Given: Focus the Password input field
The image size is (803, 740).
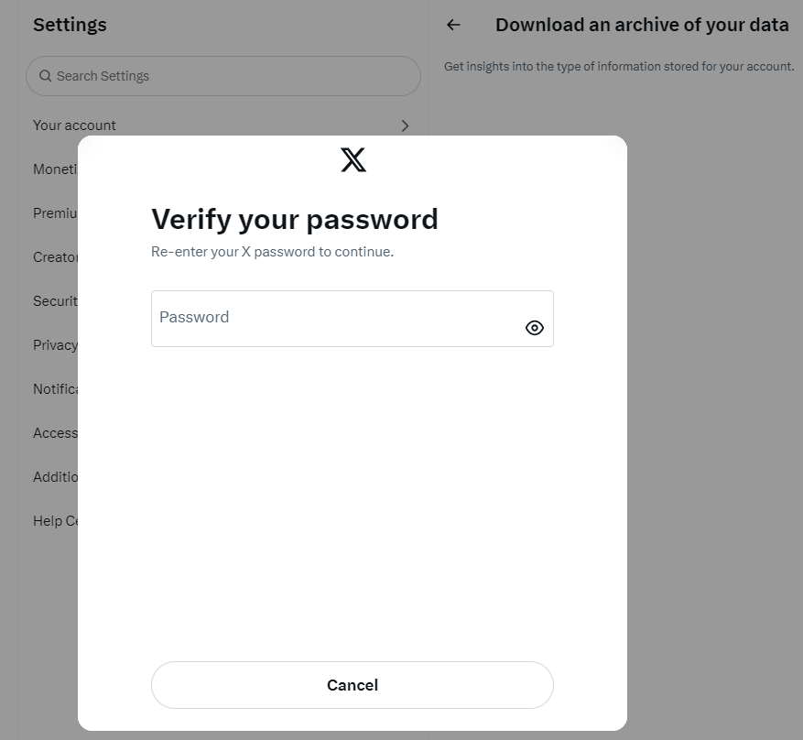Looking at the screenshot, I should [353, 319].
